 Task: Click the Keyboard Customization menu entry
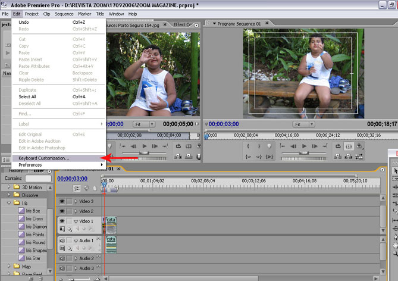pos(43,158)
